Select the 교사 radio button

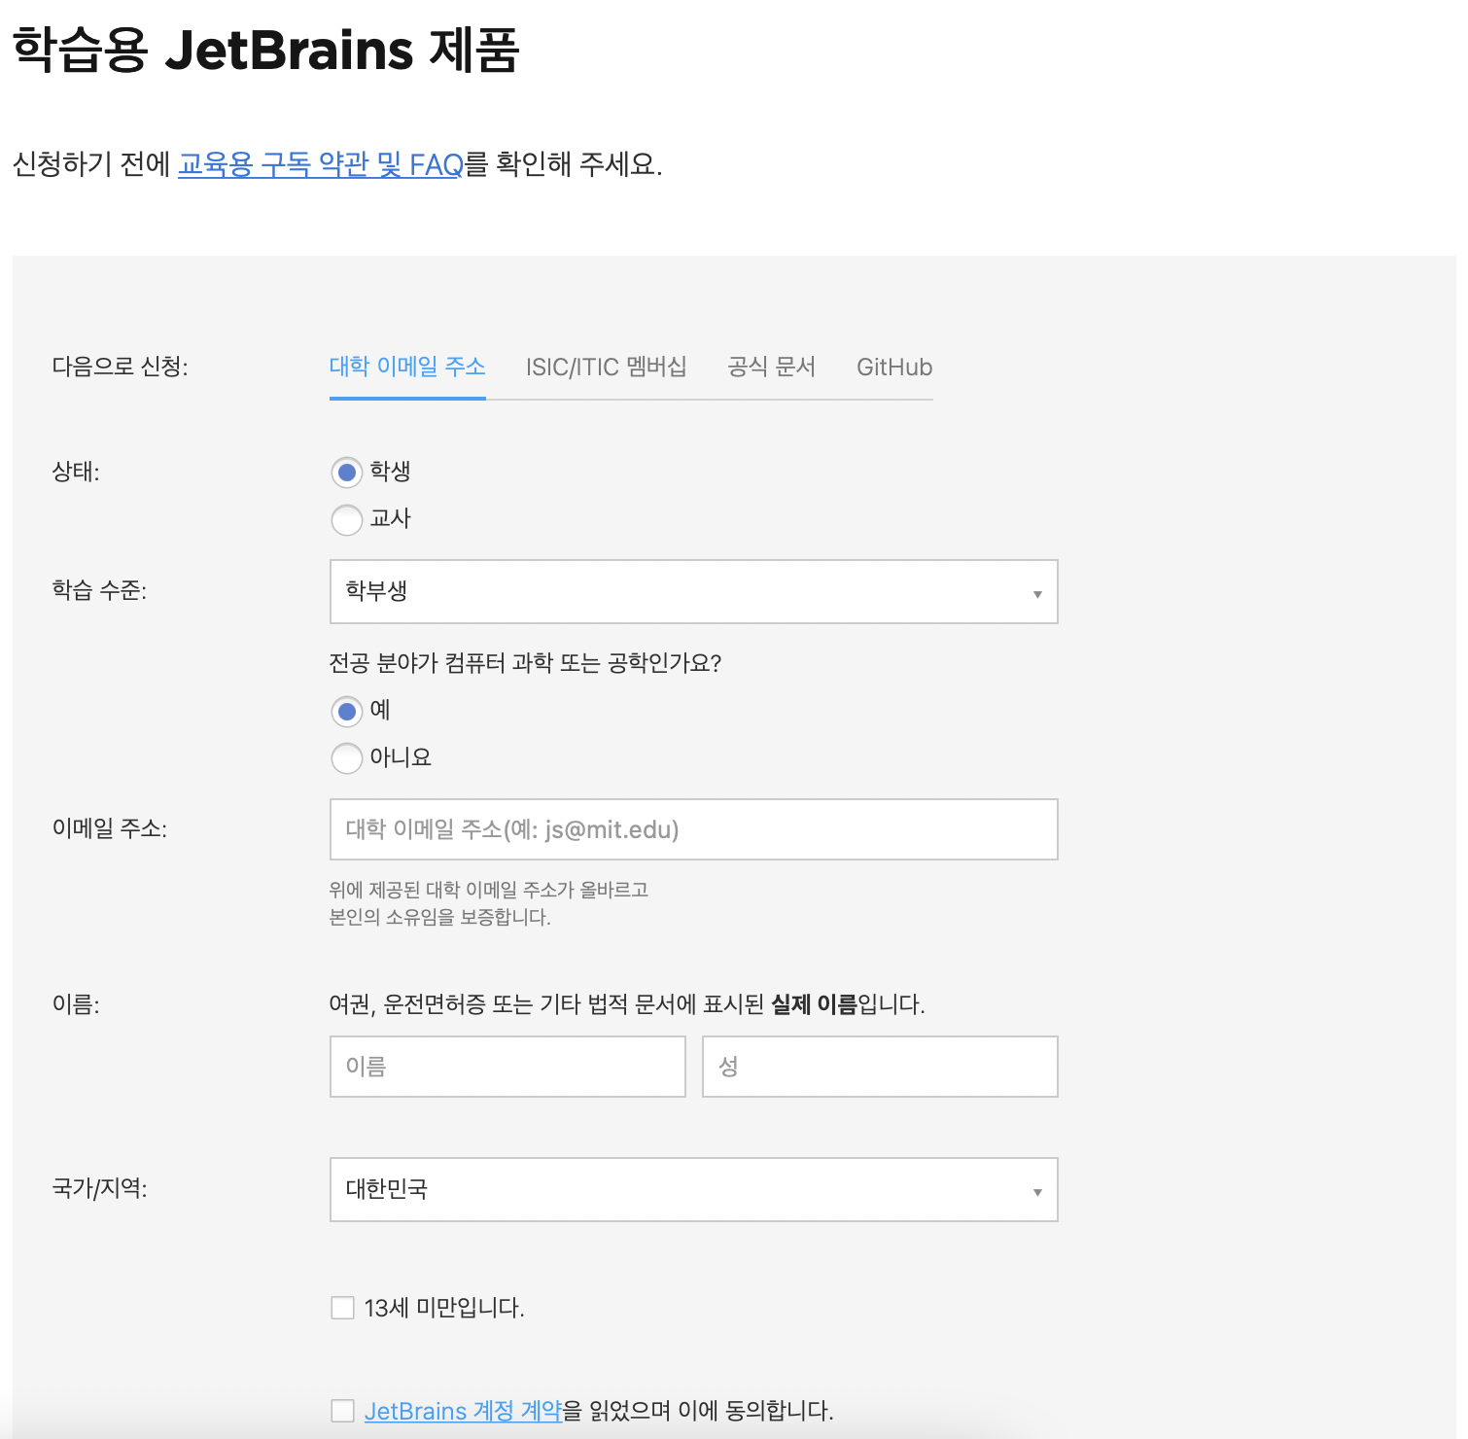pos(347,520)
